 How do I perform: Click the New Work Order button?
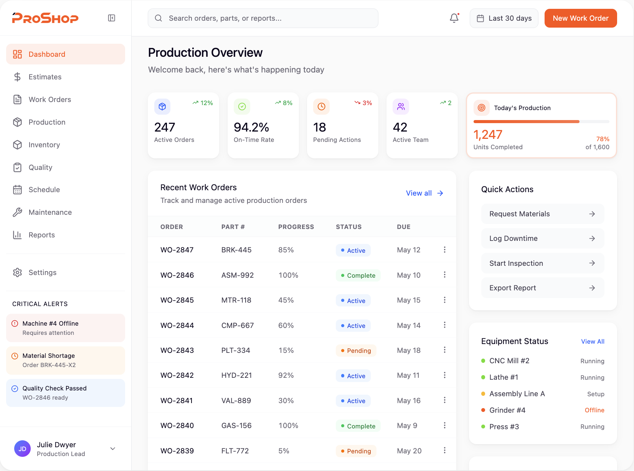(x=580, y=18)
